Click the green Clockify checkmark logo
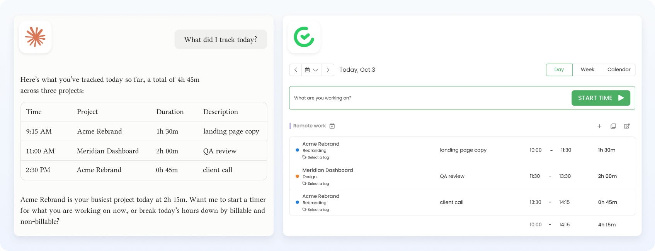655x251 pixels. tap(304, 37)
